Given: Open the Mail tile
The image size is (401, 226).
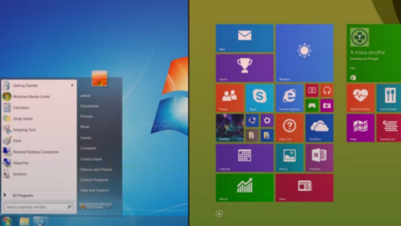Looking at the screenshot, I should (x=244, y=38).
